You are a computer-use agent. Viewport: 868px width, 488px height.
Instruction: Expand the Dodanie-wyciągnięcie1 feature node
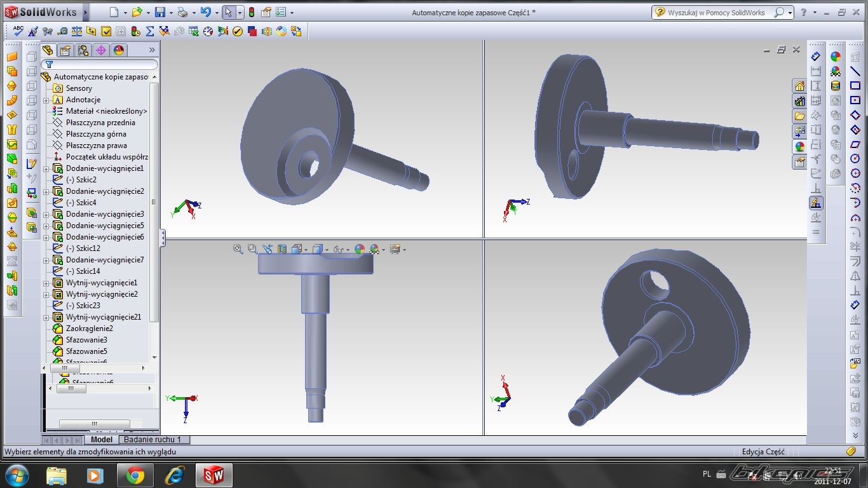[46, 169]
